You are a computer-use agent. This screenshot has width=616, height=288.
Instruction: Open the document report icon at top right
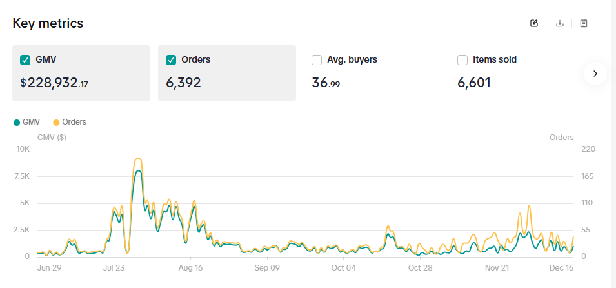(x=584, y=23)
